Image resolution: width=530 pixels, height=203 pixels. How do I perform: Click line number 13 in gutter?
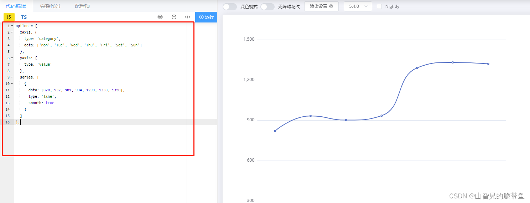pyautogui.click(x=7, y=103)
